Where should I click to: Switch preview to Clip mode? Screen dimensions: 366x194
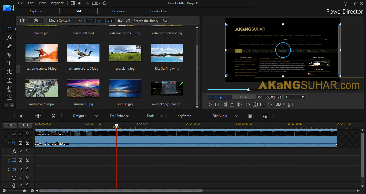pos(219,97)
